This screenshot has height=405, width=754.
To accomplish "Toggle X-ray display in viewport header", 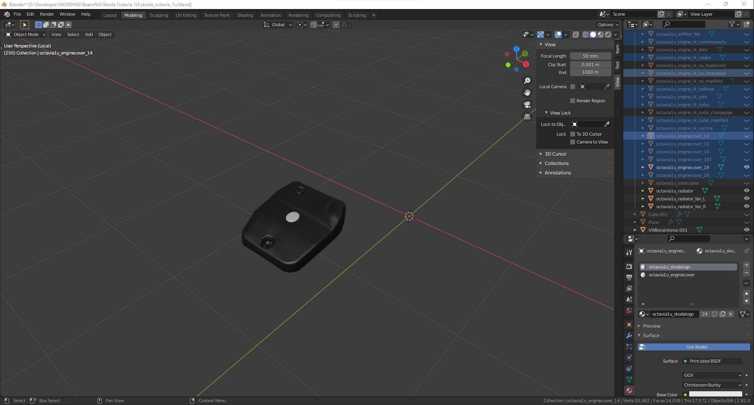I will point(575,35).
